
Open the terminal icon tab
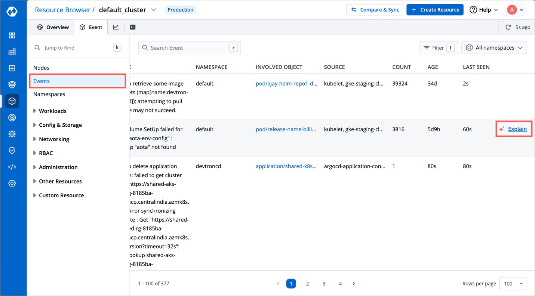[x=132, y=27]
